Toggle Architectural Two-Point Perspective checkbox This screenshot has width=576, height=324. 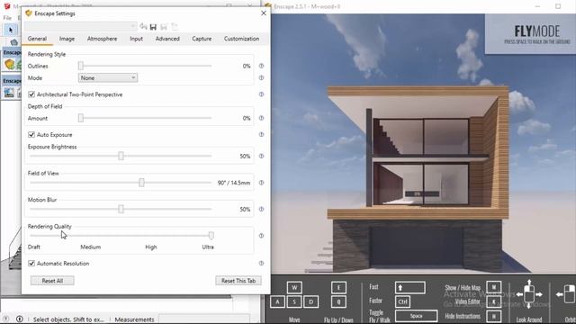31,94
